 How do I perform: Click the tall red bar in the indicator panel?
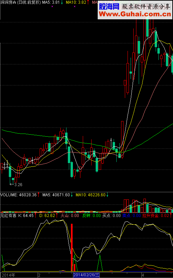coord(72,247)
